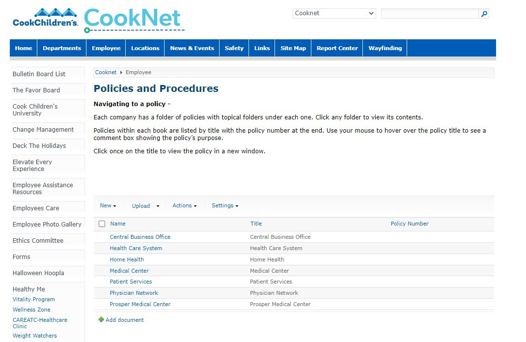The image size is (526, 342).
Task: Open Healthy Me sidebar link
Action: tap(29, 289)
